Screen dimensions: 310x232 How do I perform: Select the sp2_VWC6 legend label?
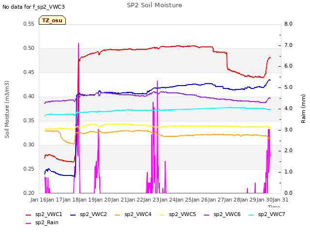point(227,215)
